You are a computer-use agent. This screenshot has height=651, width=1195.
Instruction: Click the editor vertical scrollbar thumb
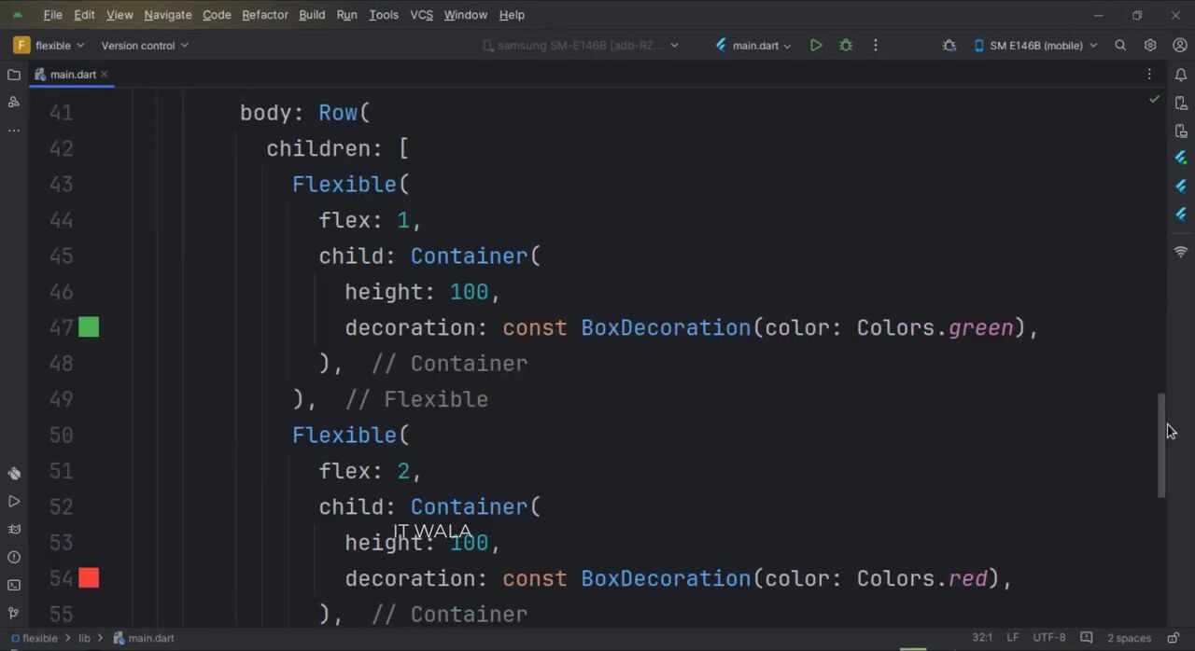click(x=1161, y=445)
